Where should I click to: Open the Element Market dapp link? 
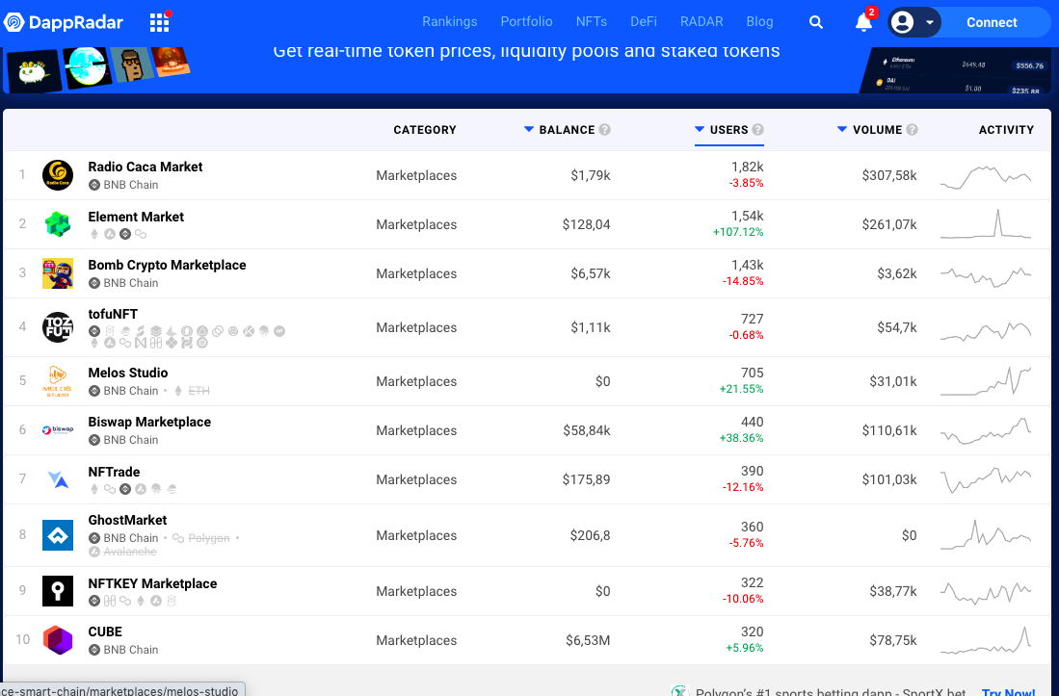tap(136, 217)
